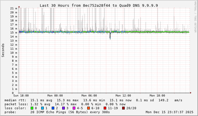The width and height of the screenshot is (198, 116).
Task: Select the light blue 1 loss swatch
Action: click(42, 108)
